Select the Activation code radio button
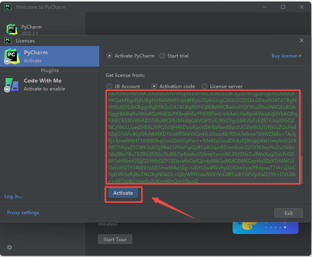 click(x=154, y=86)
